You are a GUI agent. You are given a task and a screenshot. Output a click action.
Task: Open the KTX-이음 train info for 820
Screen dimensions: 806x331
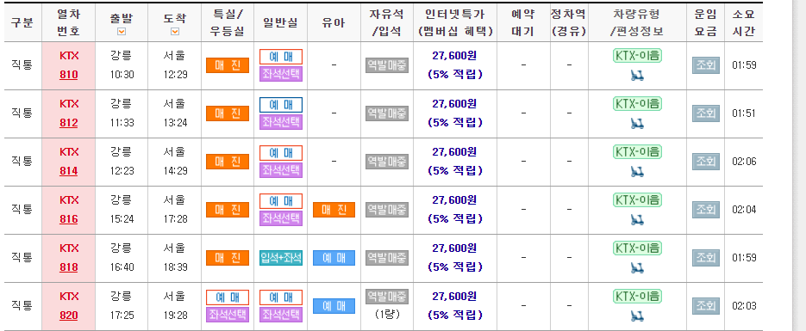[637, 296]
